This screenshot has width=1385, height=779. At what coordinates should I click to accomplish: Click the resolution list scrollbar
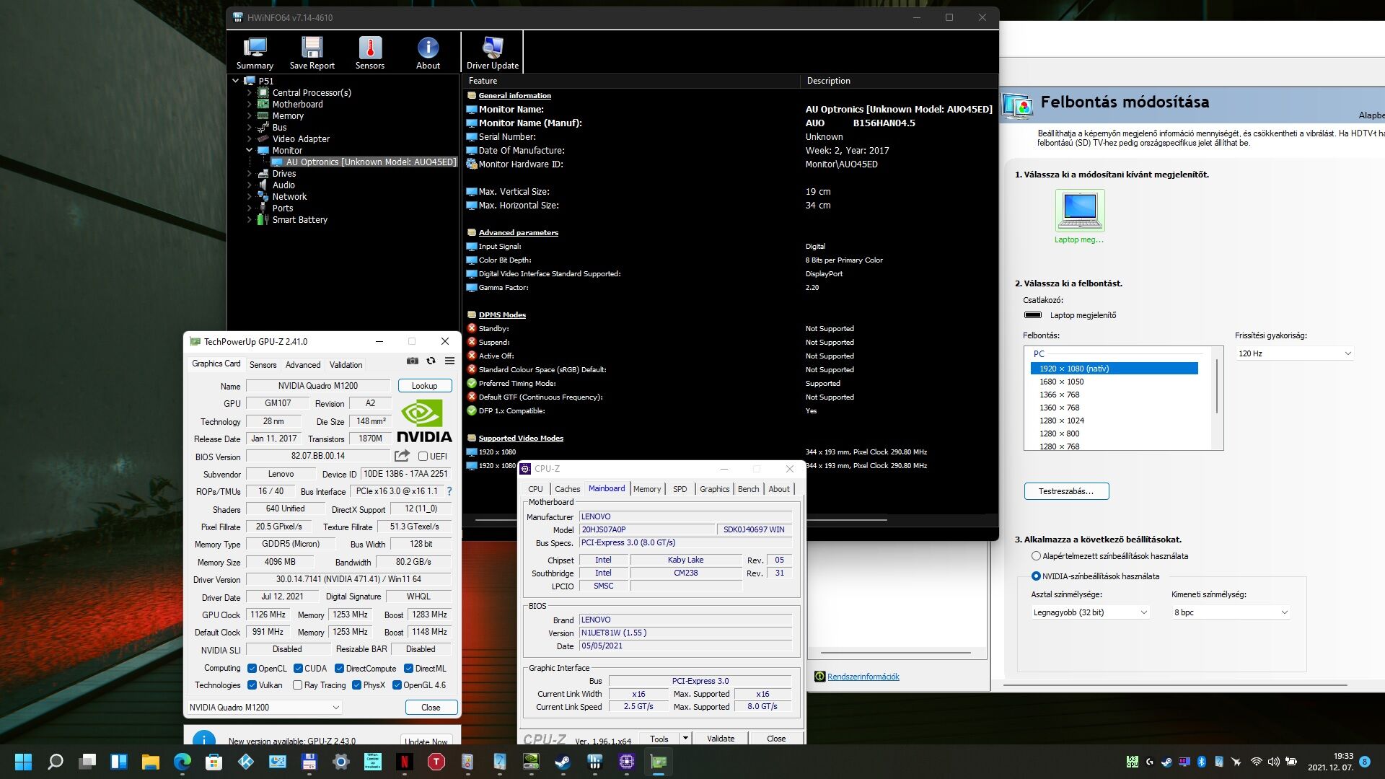pyautogui.click(x=1218, y=387)
